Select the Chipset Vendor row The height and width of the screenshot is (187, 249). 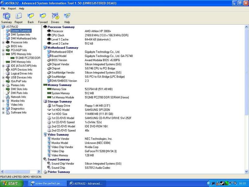pyautogui.click(x=84, y=64)
